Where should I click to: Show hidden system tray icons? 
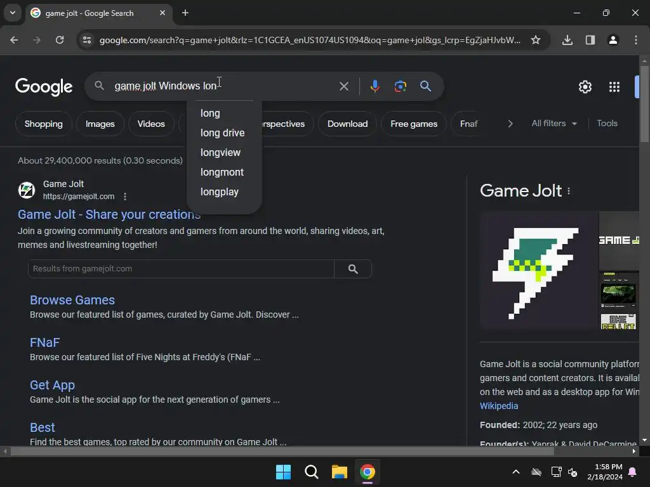click(x=516, y=472)
